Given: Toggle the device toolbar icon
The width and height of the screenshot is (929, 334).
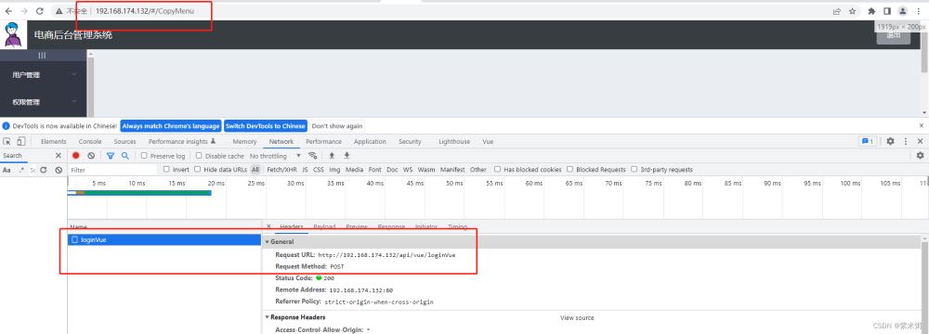Looking at the screenshot, I should [x=20, y=142].
